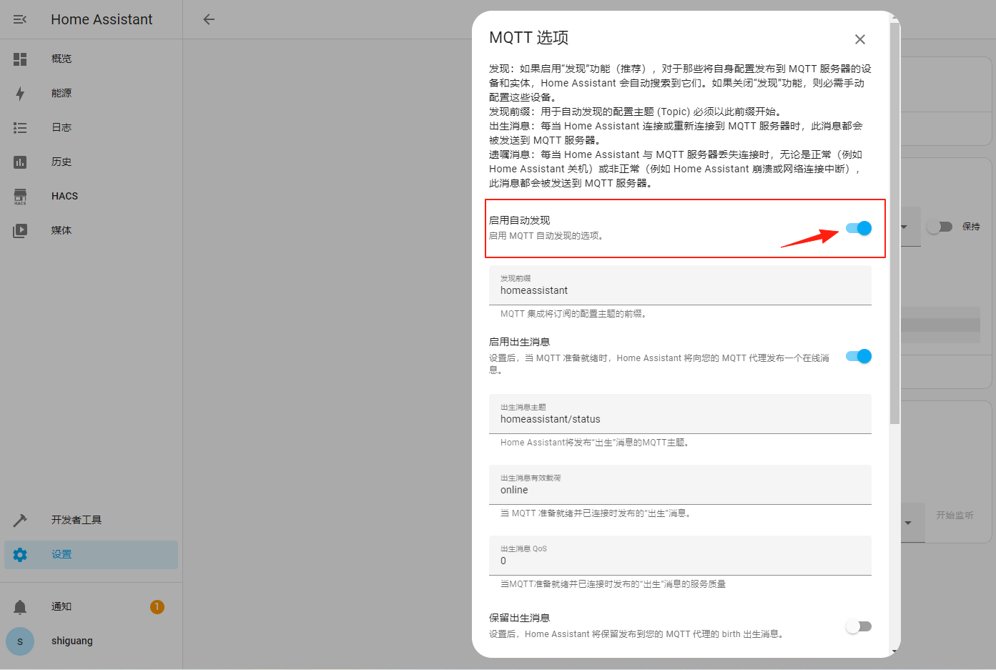Open dropdown arrow next to 保持 switch
The height and width of the screenshot is (670, 996).
tap(904, 227)
